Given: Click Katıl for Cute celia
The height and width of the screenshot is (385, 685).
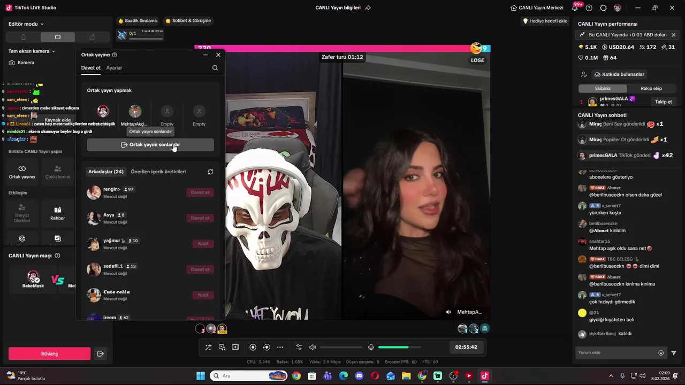Looking at the screenshot, I should (203, 295).
